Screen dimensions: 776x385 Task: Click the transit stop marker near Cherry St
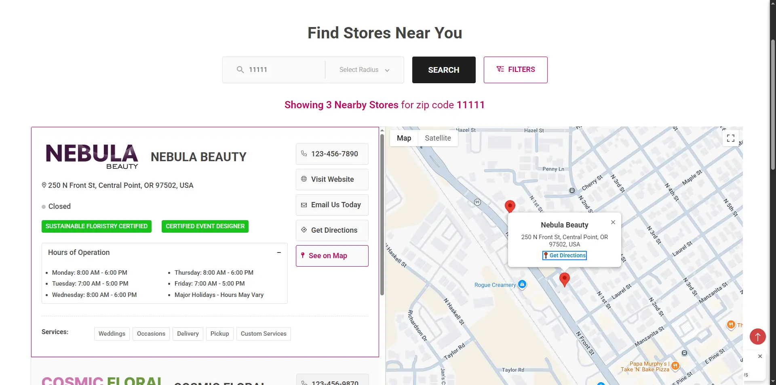[572, 190]
